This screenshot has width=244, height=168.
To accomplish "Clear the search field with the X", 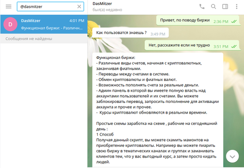I will [x=79, y=7].
